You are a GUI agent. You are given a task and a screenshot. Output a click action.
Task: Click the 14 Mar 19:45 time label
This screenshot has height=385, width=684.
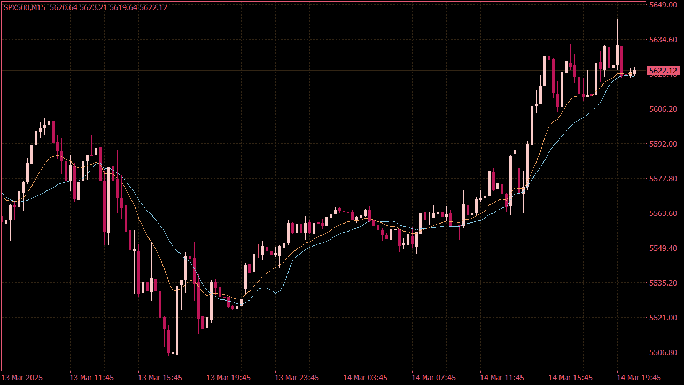pyautogui.click(x=639, y=378)
